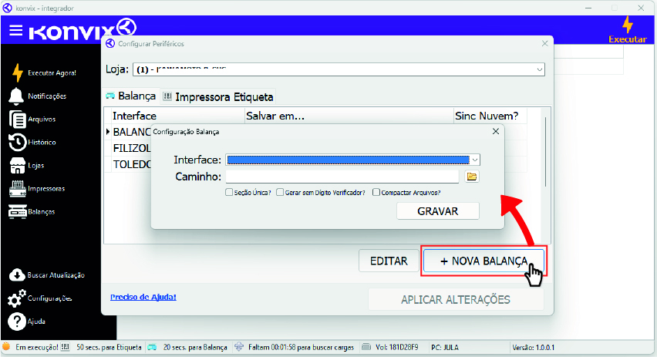The width and height of the screenshot is (657, 357).
Task: Toggle Compactar Arquivos checkbox
Action: (376, 192)
